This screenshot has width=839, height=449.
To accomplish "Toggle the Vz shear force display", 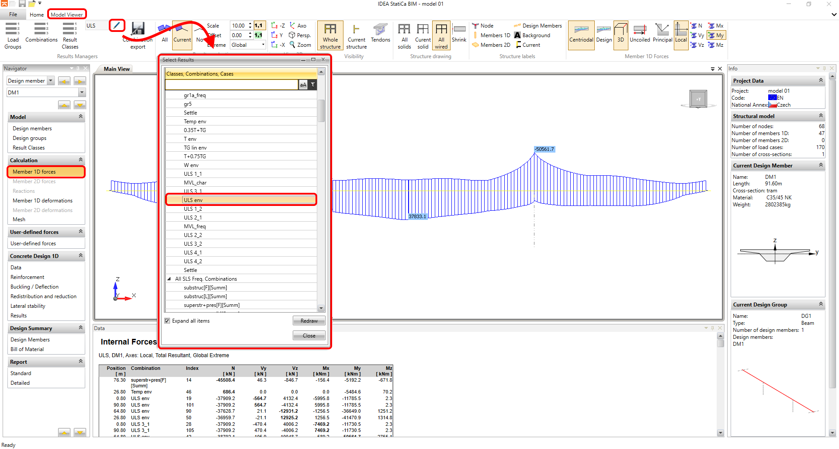I will [697, 45].
